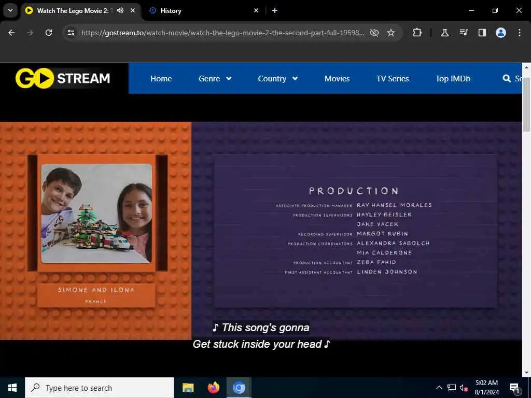531x398 pixels.
Task: Focus the gostream.to address bar URL
Action: 222,33
